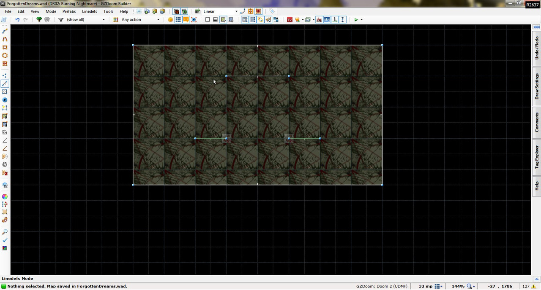Expand model rendering dropdown arrow
The image size is (541, 290).
point(314,20)
